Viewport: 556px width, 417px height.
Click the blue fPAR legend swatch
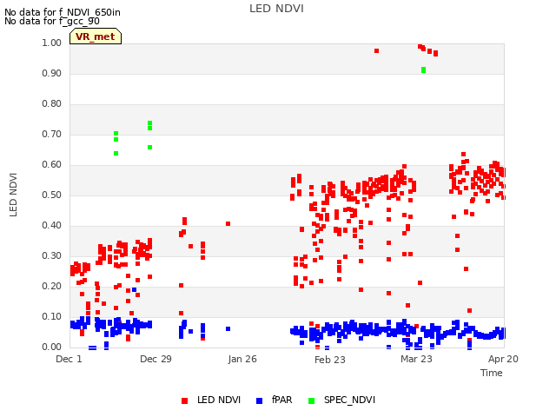coord(259,400)
